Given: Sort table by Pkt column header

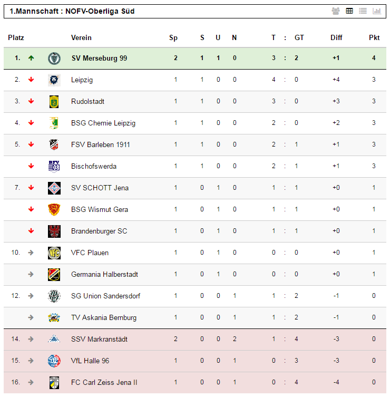Looking at the screenshot, I should click(374, 38).
